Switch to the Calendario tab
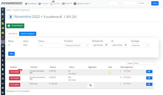The image size is (163, 95). click(13, 34)
